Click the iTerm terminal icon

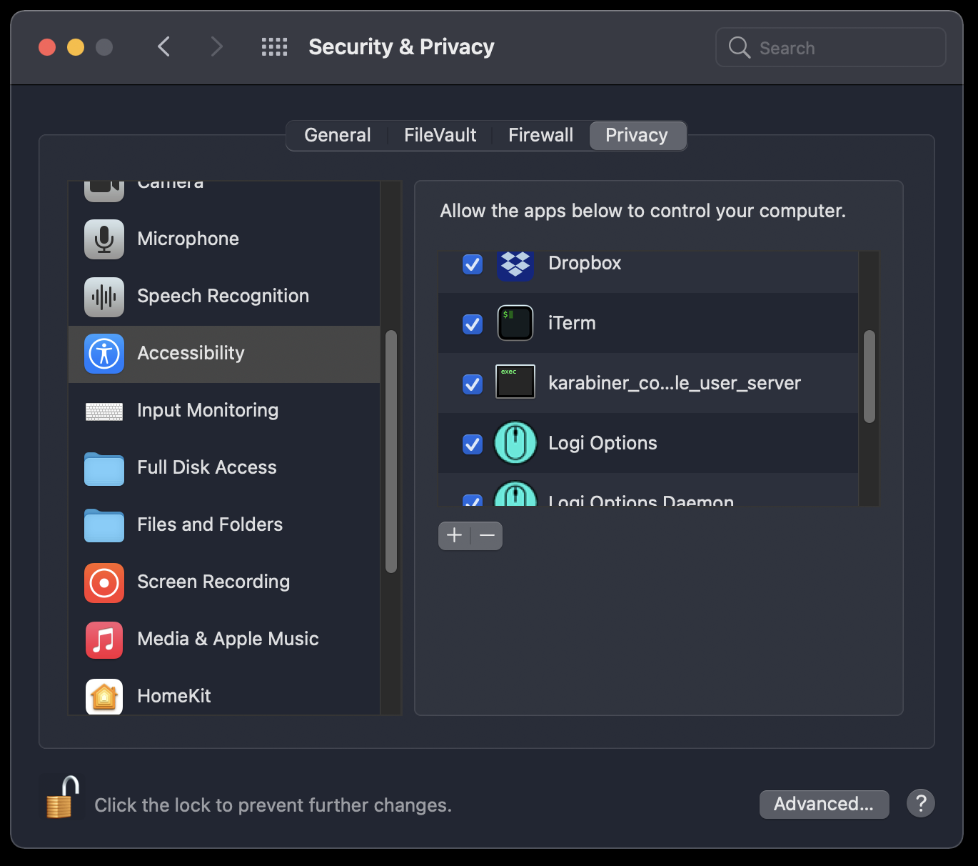(515, 323)
